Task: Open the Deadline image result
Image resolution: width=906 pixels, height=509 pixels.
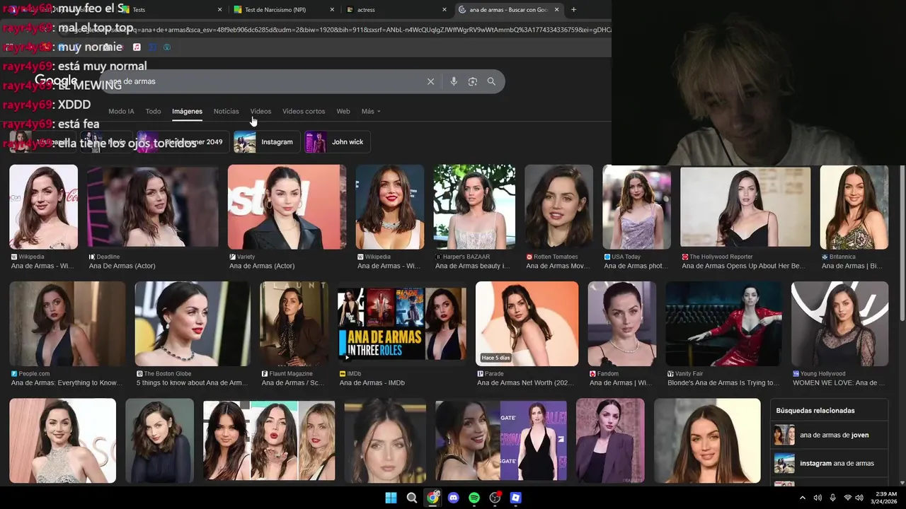Action: pyautogui.click(x=153, y=207)
